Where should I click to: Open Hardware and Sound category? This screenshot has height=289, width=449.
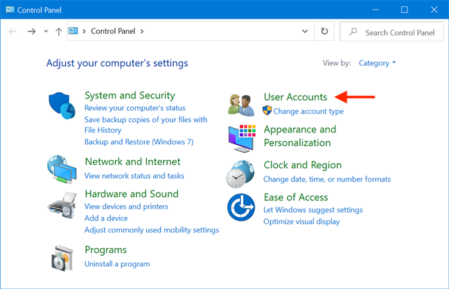(132, 194)
